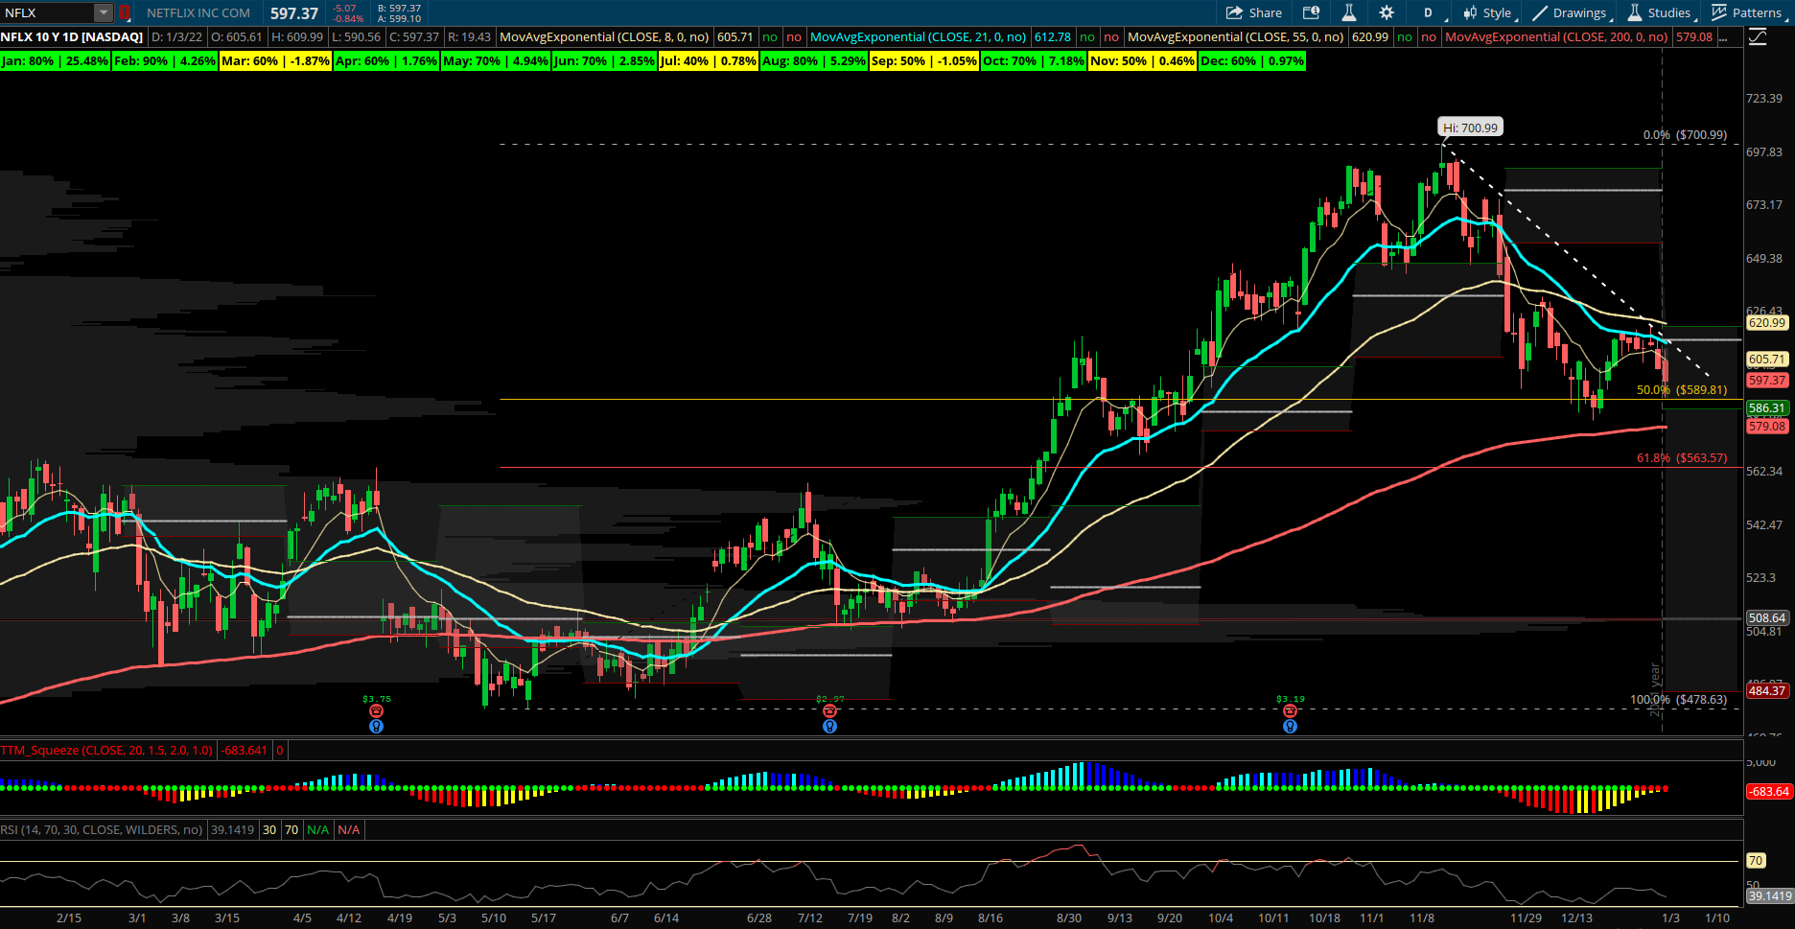This screenshot has width=1795, height=929.
Task: Click the Jun: 70% | 2.85% label
Action: tap(605, 60)
